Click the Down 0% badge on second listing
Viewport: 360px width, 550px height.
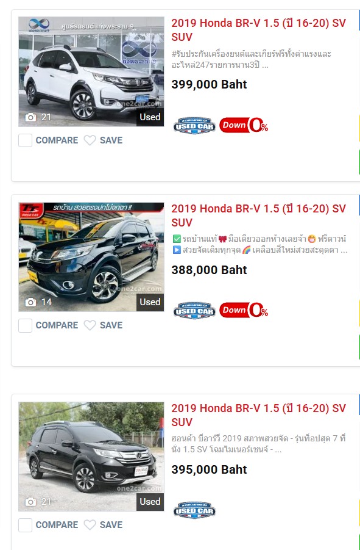(244, 311)
